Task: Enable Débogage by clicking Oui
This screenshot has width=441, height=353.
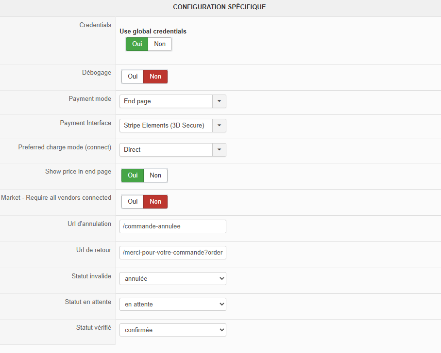Action: coord(133,77)
